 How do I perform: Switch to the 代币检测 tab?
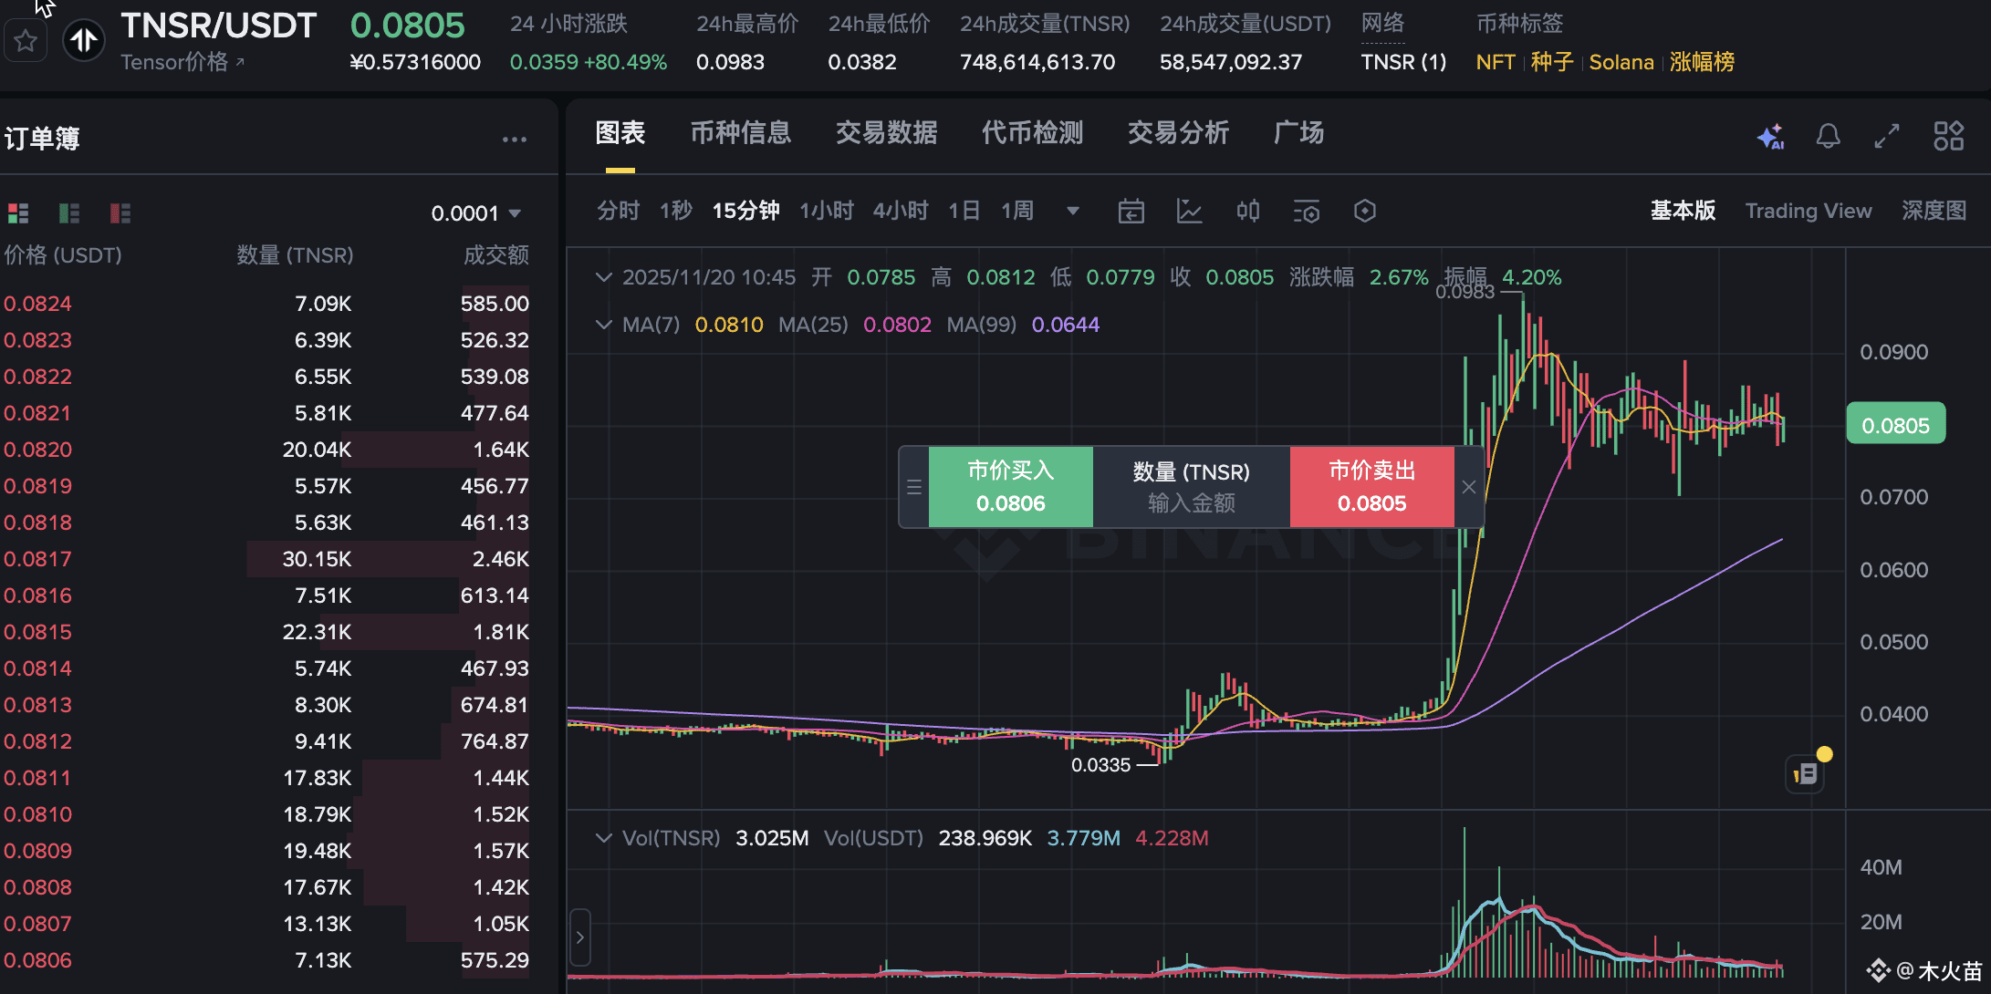point(1033,133)
